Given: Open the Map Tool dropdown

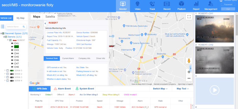Looking at the screenshot, I should pos(183,89).
